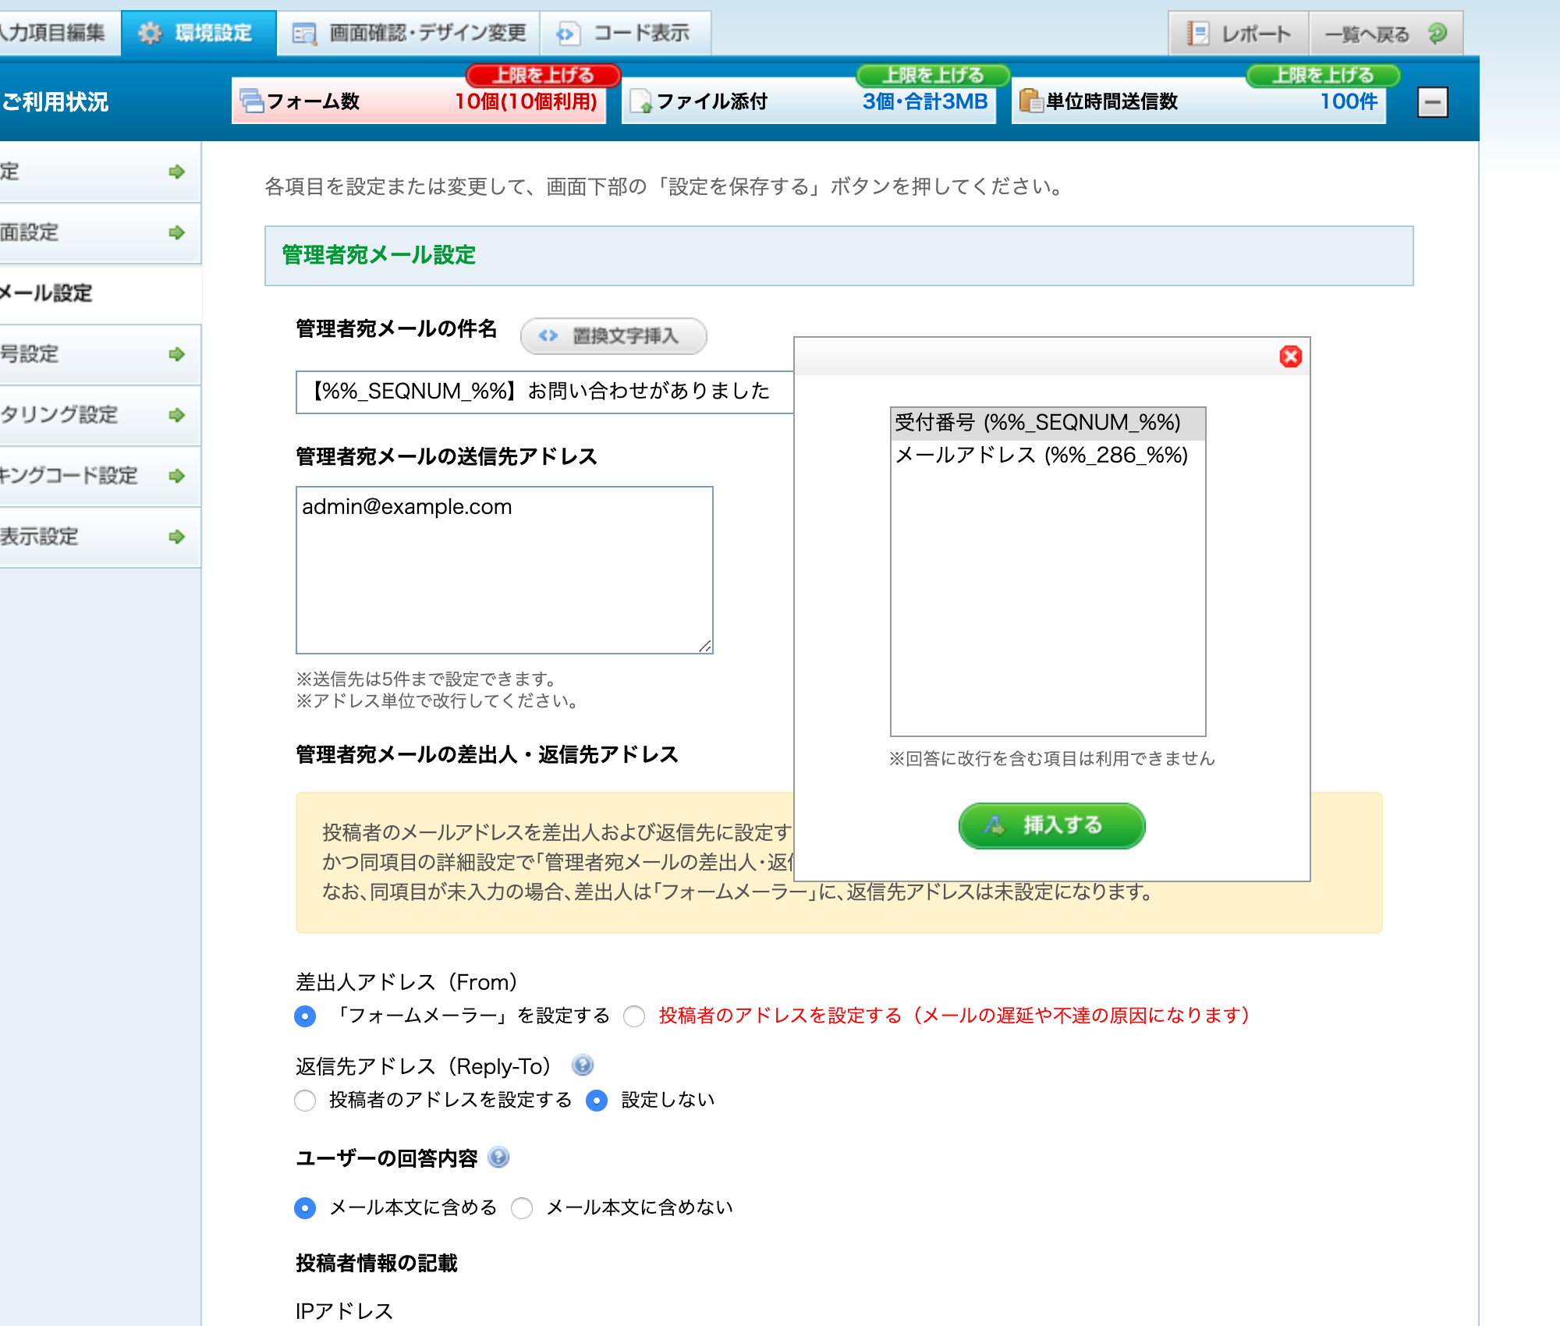Click the 単位時間送信数 clipboard icon
This screenshot has height=1326, width=1560.
[x=1031, y=101]
